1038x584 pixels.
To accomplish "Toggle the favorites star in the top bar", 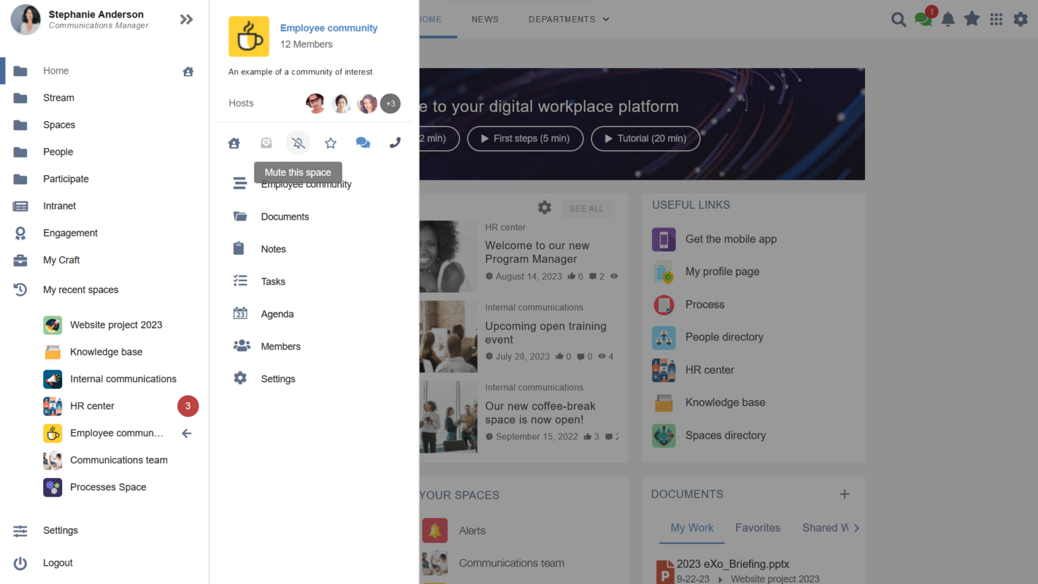I will tap(972, 20).
